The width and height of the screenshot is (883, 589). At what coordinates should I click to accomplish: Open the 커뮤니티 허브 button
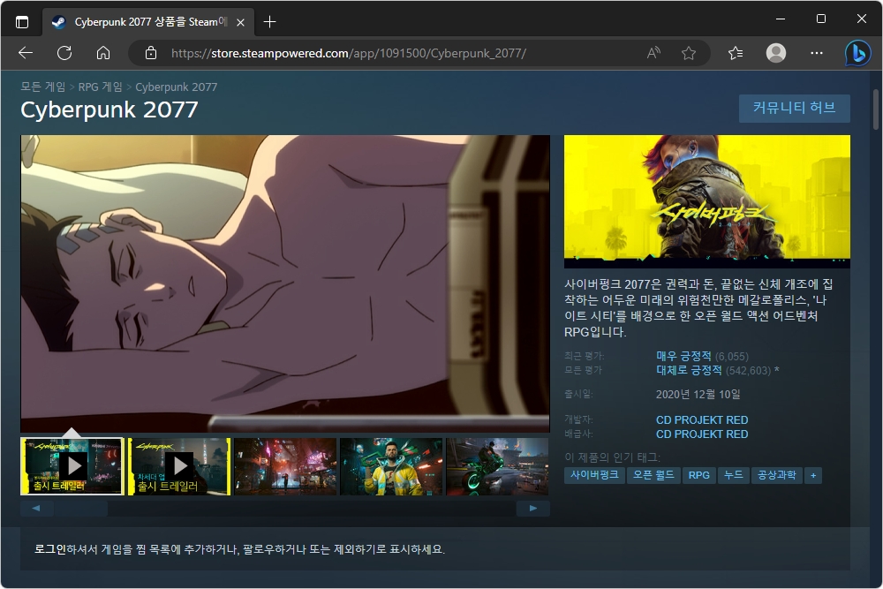[x=794, y=108]
